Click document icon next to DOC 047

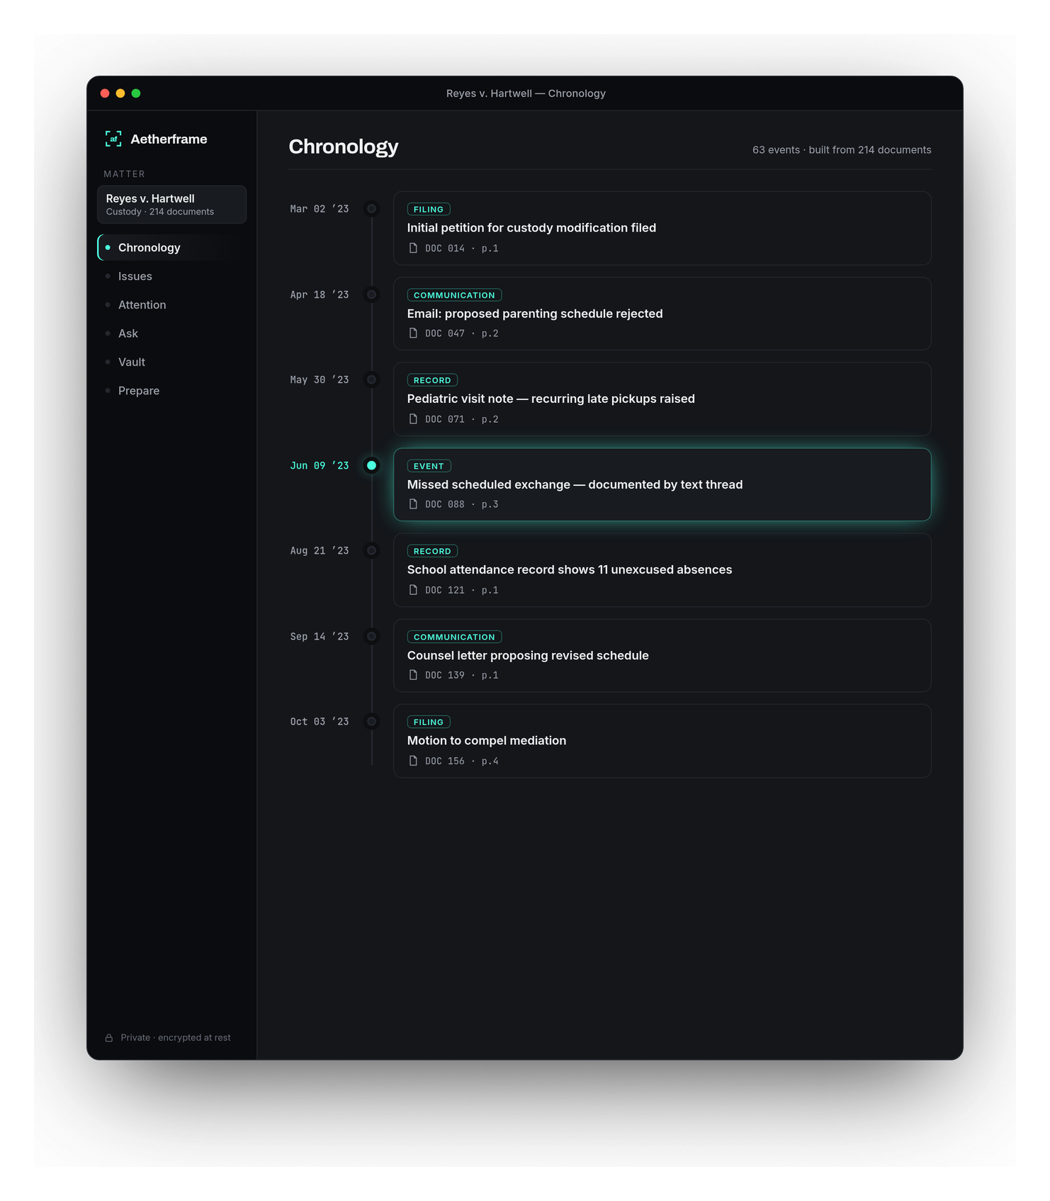coord(413,333)
